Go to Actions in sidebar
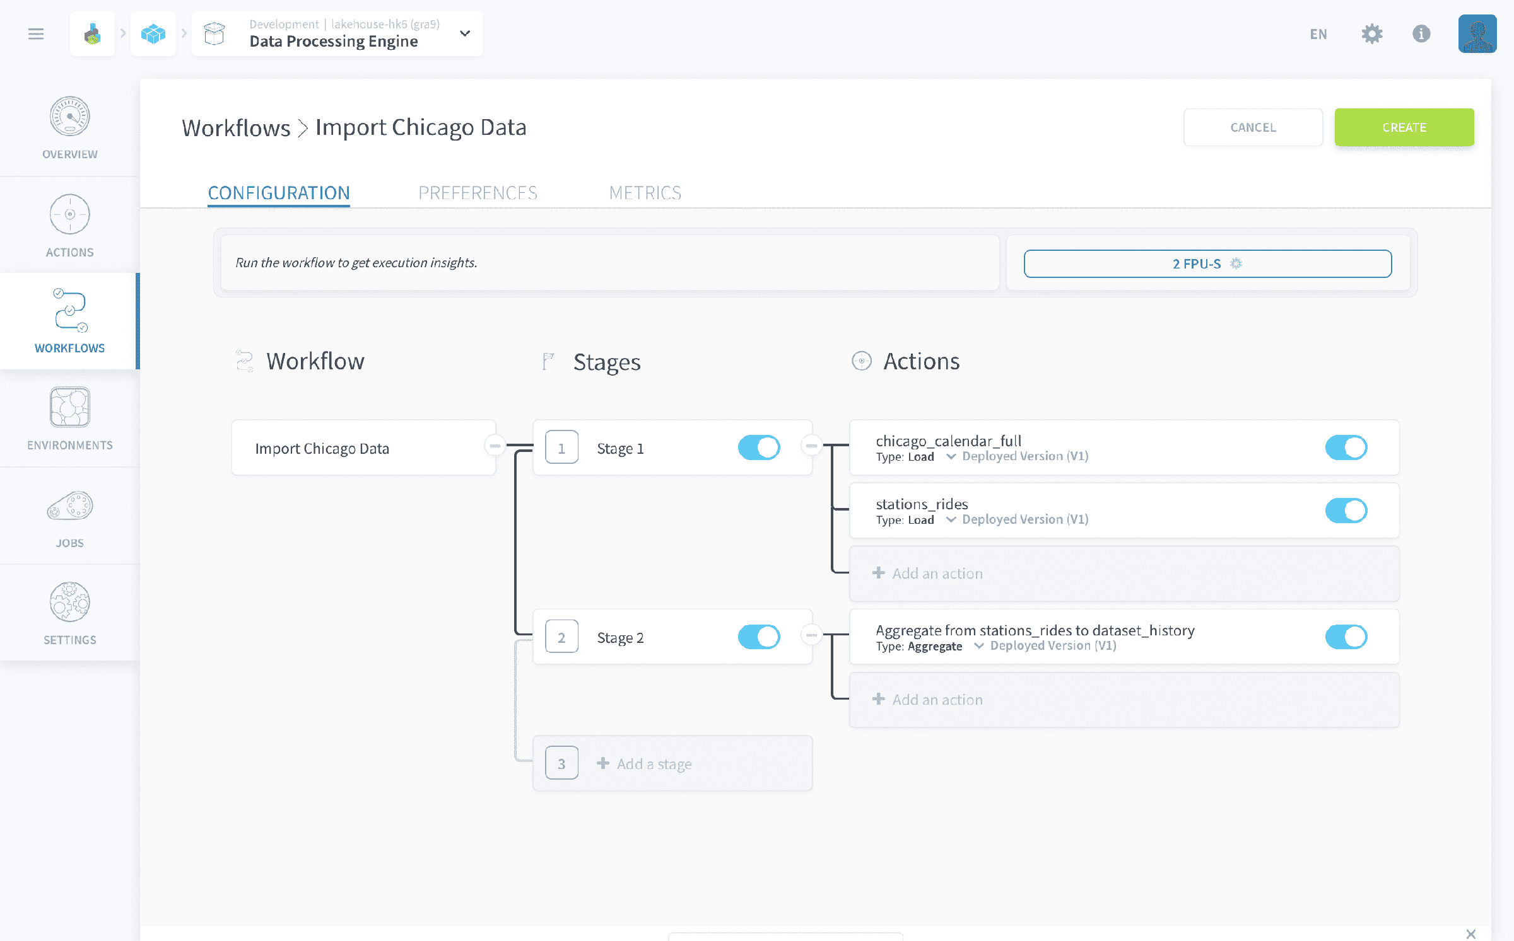This screenshot has height=941, width=1514. pos(69,225)
